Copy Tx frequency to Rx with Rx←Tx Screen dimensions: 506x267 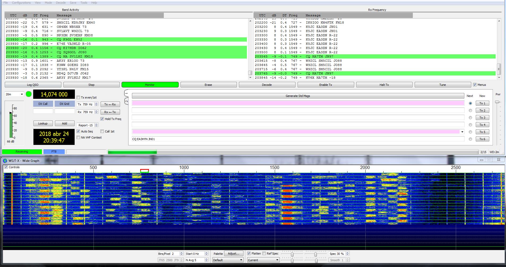pos(110,112)
